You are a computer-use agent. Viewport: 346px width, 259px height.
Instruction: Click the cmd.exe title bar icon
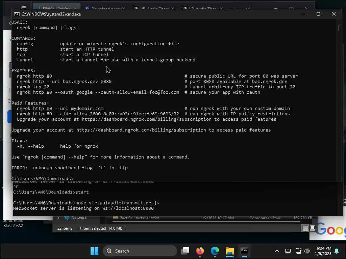[x=17, y=14]
